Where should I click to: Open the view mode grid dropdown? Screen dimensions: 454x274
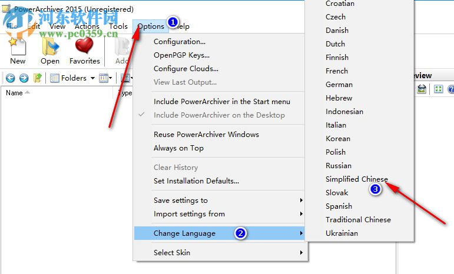[105, 78]
